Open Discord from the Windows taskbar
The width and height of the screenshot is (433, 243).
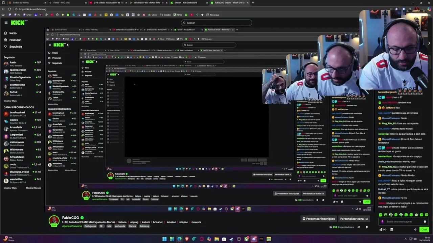tap(254, 239)
